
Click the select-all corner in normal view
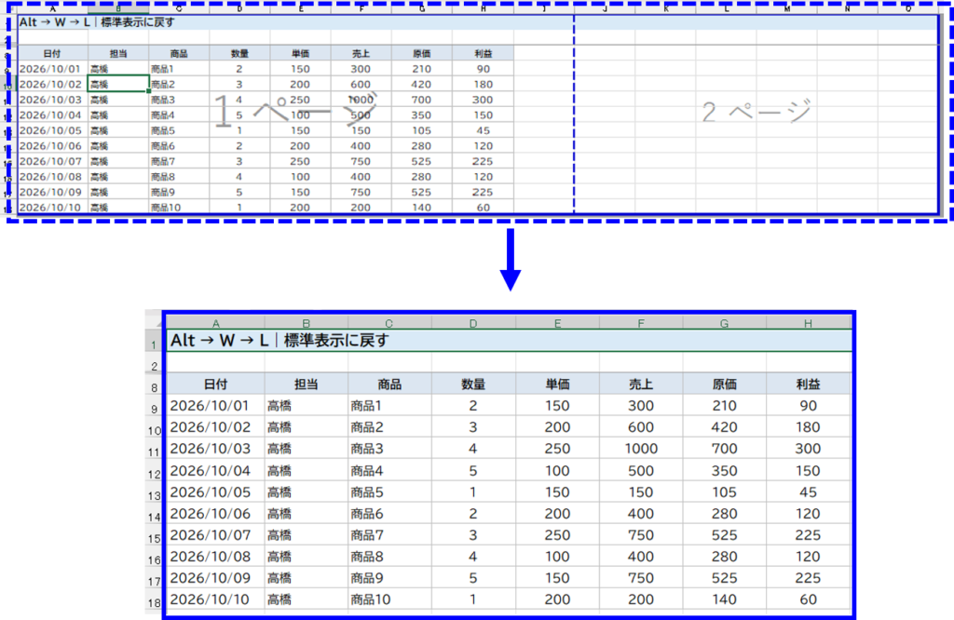click(155, 321)
